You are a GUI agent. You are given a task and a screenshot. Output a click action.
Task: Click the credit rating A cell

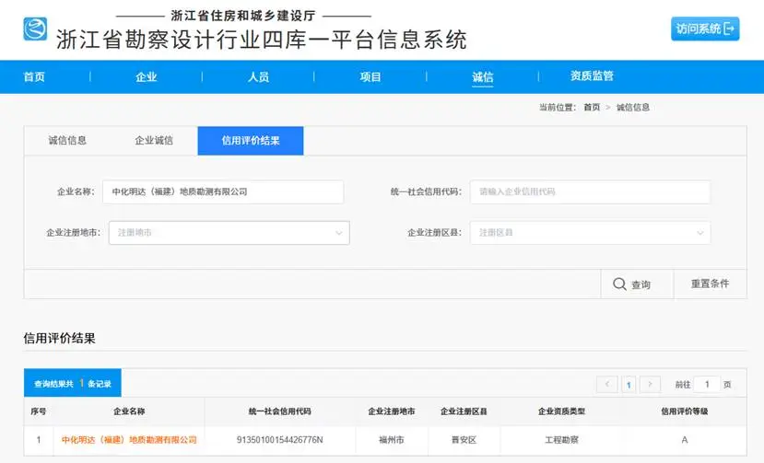[x=685, y=440]
